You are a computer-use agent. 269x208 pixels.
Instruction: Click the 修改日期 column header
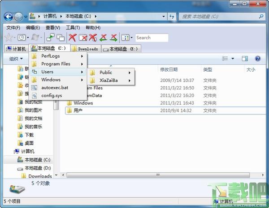pyautogui.click(x=179, y=69)
